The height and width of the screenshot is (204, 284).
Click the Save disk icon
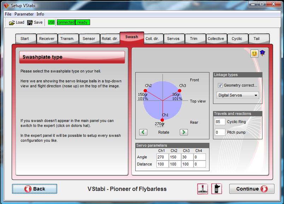pos(30,23)
